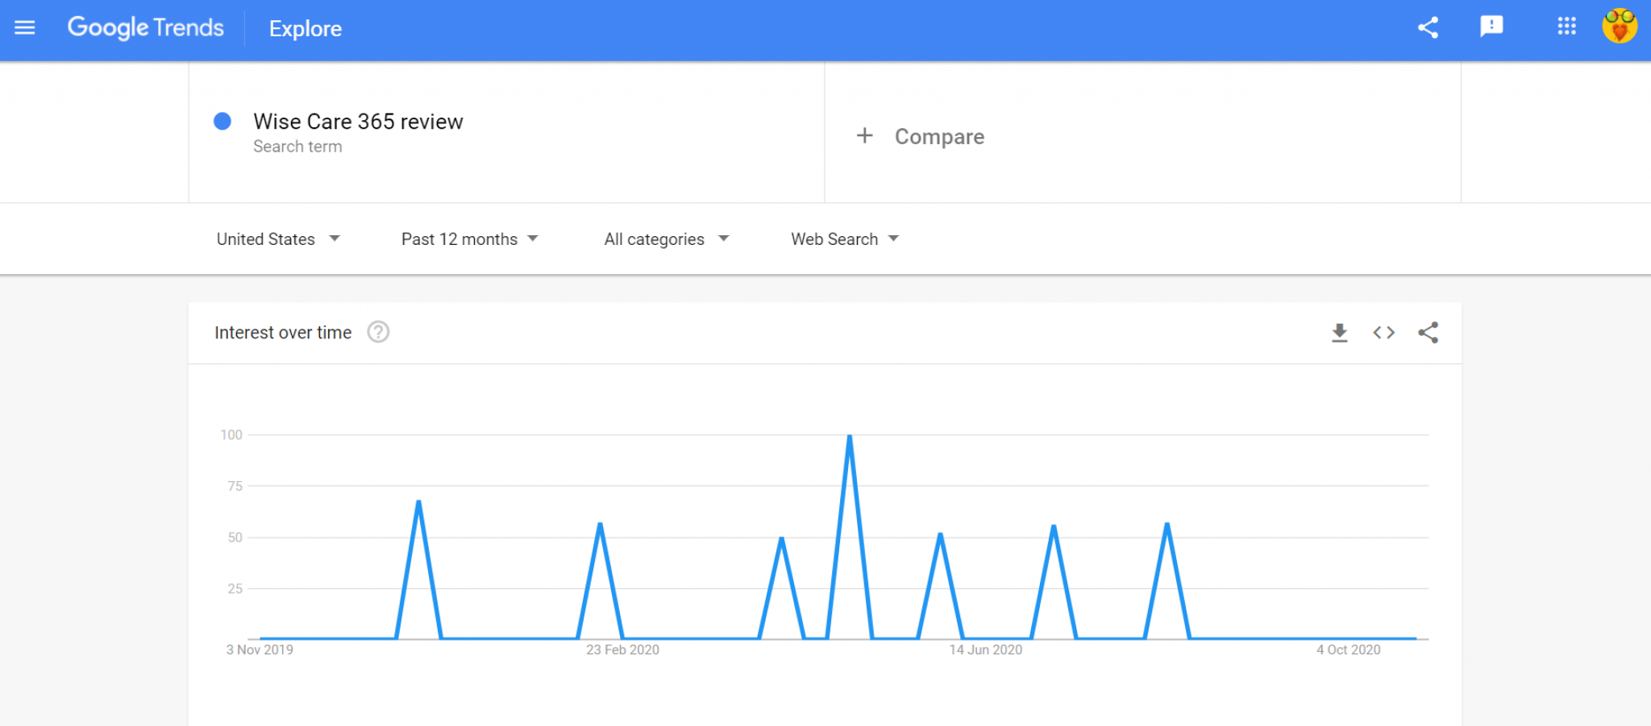The height and width of the screenshot is (726, 1651).
Task: Click the highest peak on the chart
Action: click(850, 436)
